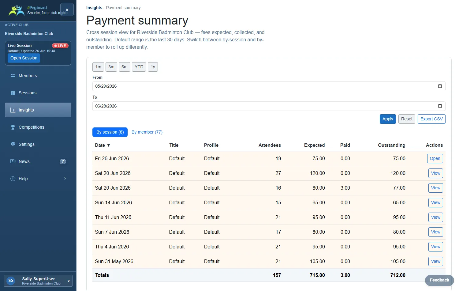Click the Settings gear icon

pyautogui.click(x=13, y=144)
